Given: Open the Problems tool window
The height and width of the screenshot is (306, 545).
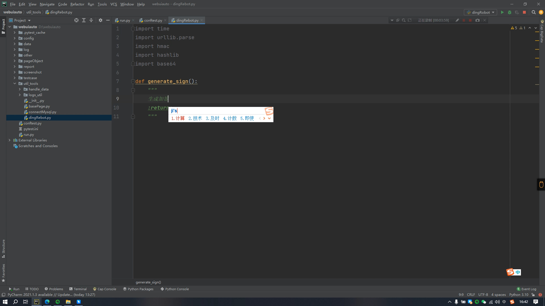Looking at the screenshot, I should point(54,289).
